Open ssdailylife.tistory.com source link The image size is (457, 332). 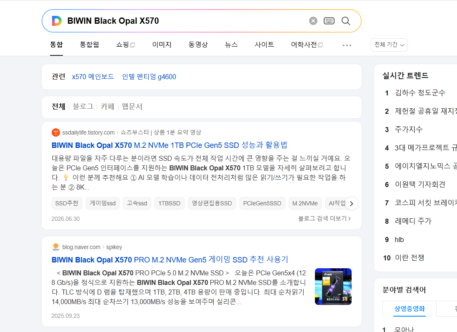[x=88, y=132]
